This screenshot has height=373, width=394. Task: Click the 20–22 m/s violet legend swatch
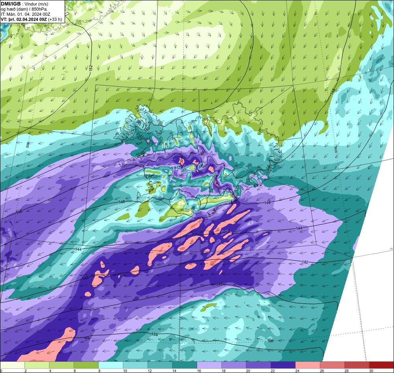click(x=258, y=365)
